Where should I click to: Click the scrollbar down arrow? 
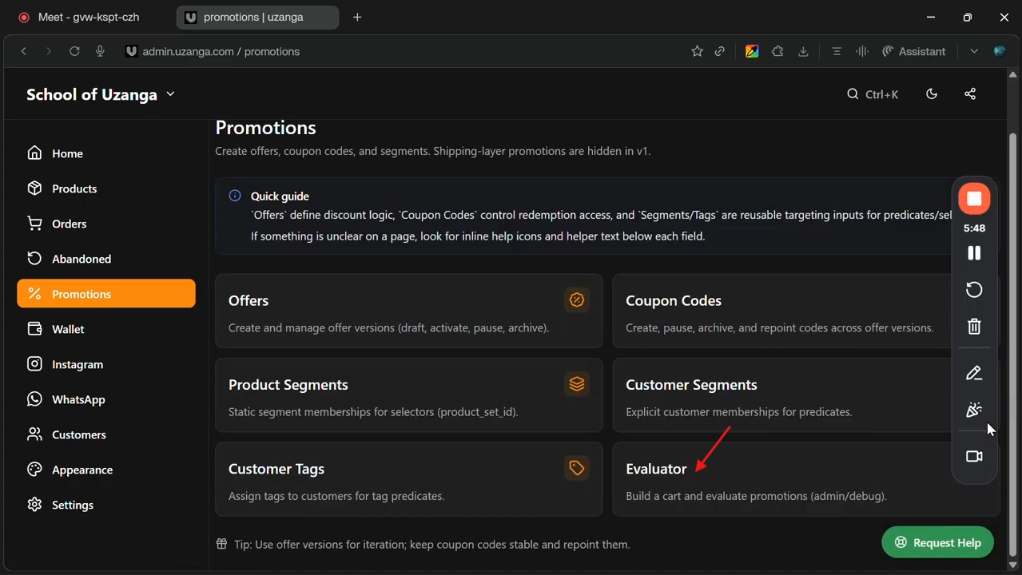point(1012,565)
